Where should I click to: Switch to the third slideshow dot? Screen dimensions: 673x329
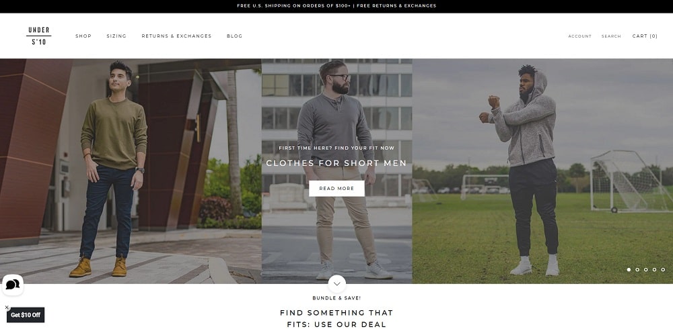pos(646,269)
